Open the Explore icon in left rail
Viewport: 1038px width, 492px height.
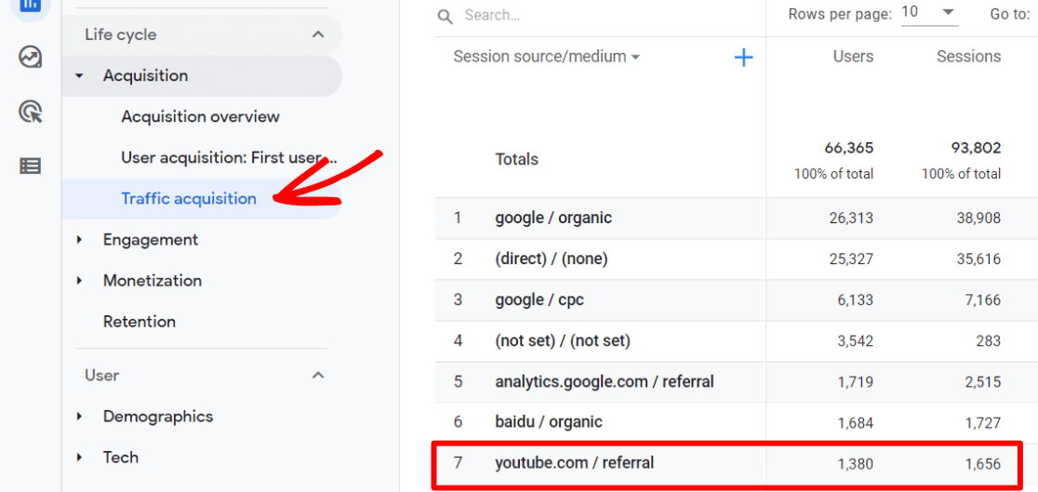(x=31, y=58)
